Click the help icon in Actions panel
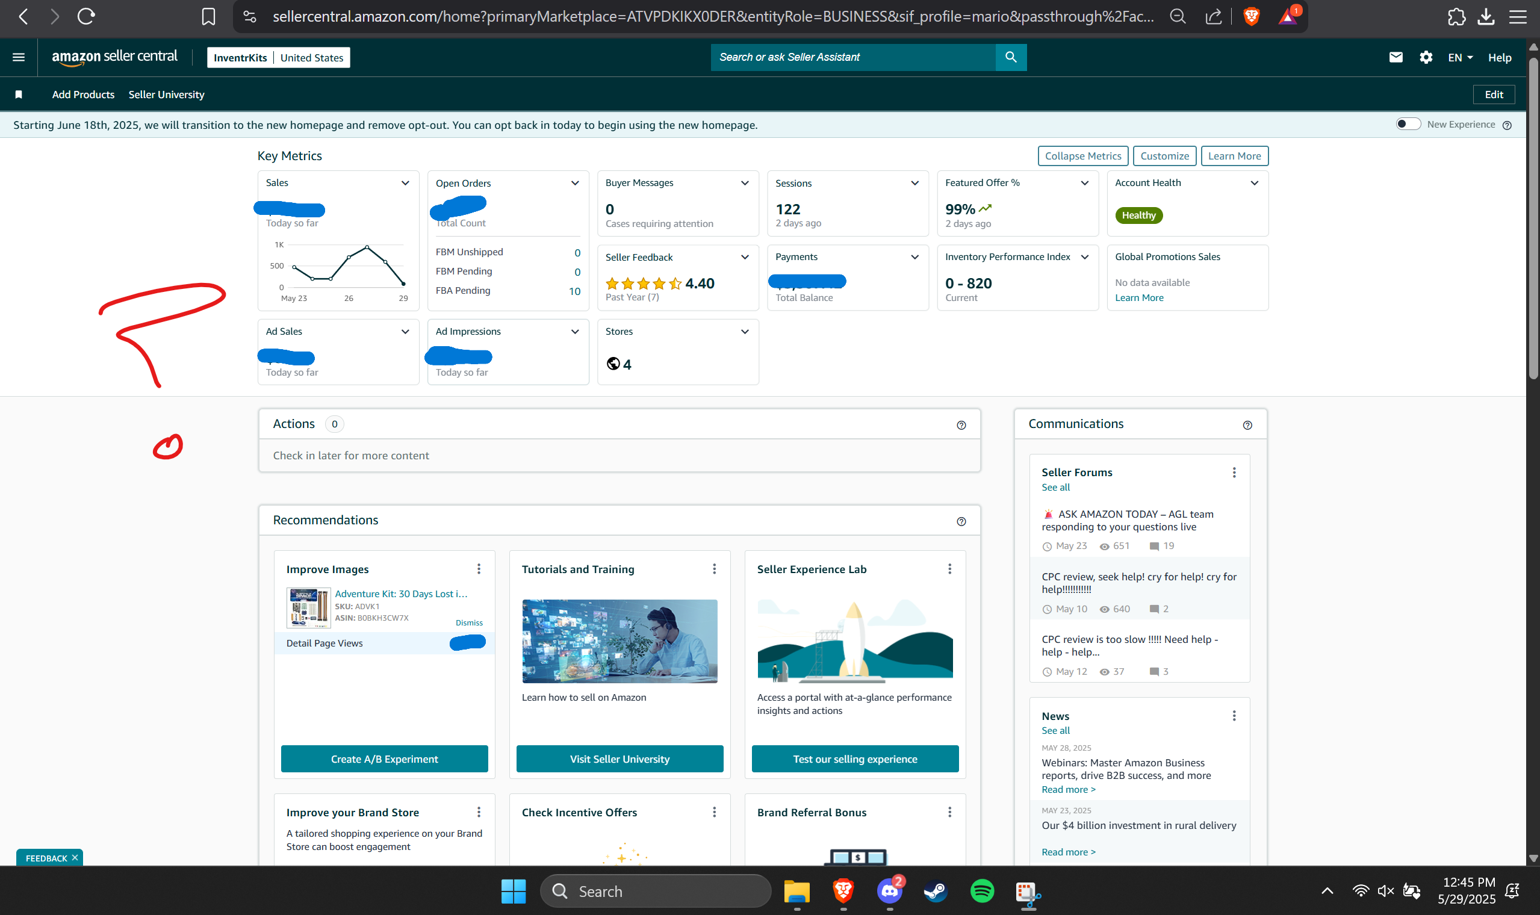The height and width of the screenshot is (915, 1540). [x=961, y=425]
